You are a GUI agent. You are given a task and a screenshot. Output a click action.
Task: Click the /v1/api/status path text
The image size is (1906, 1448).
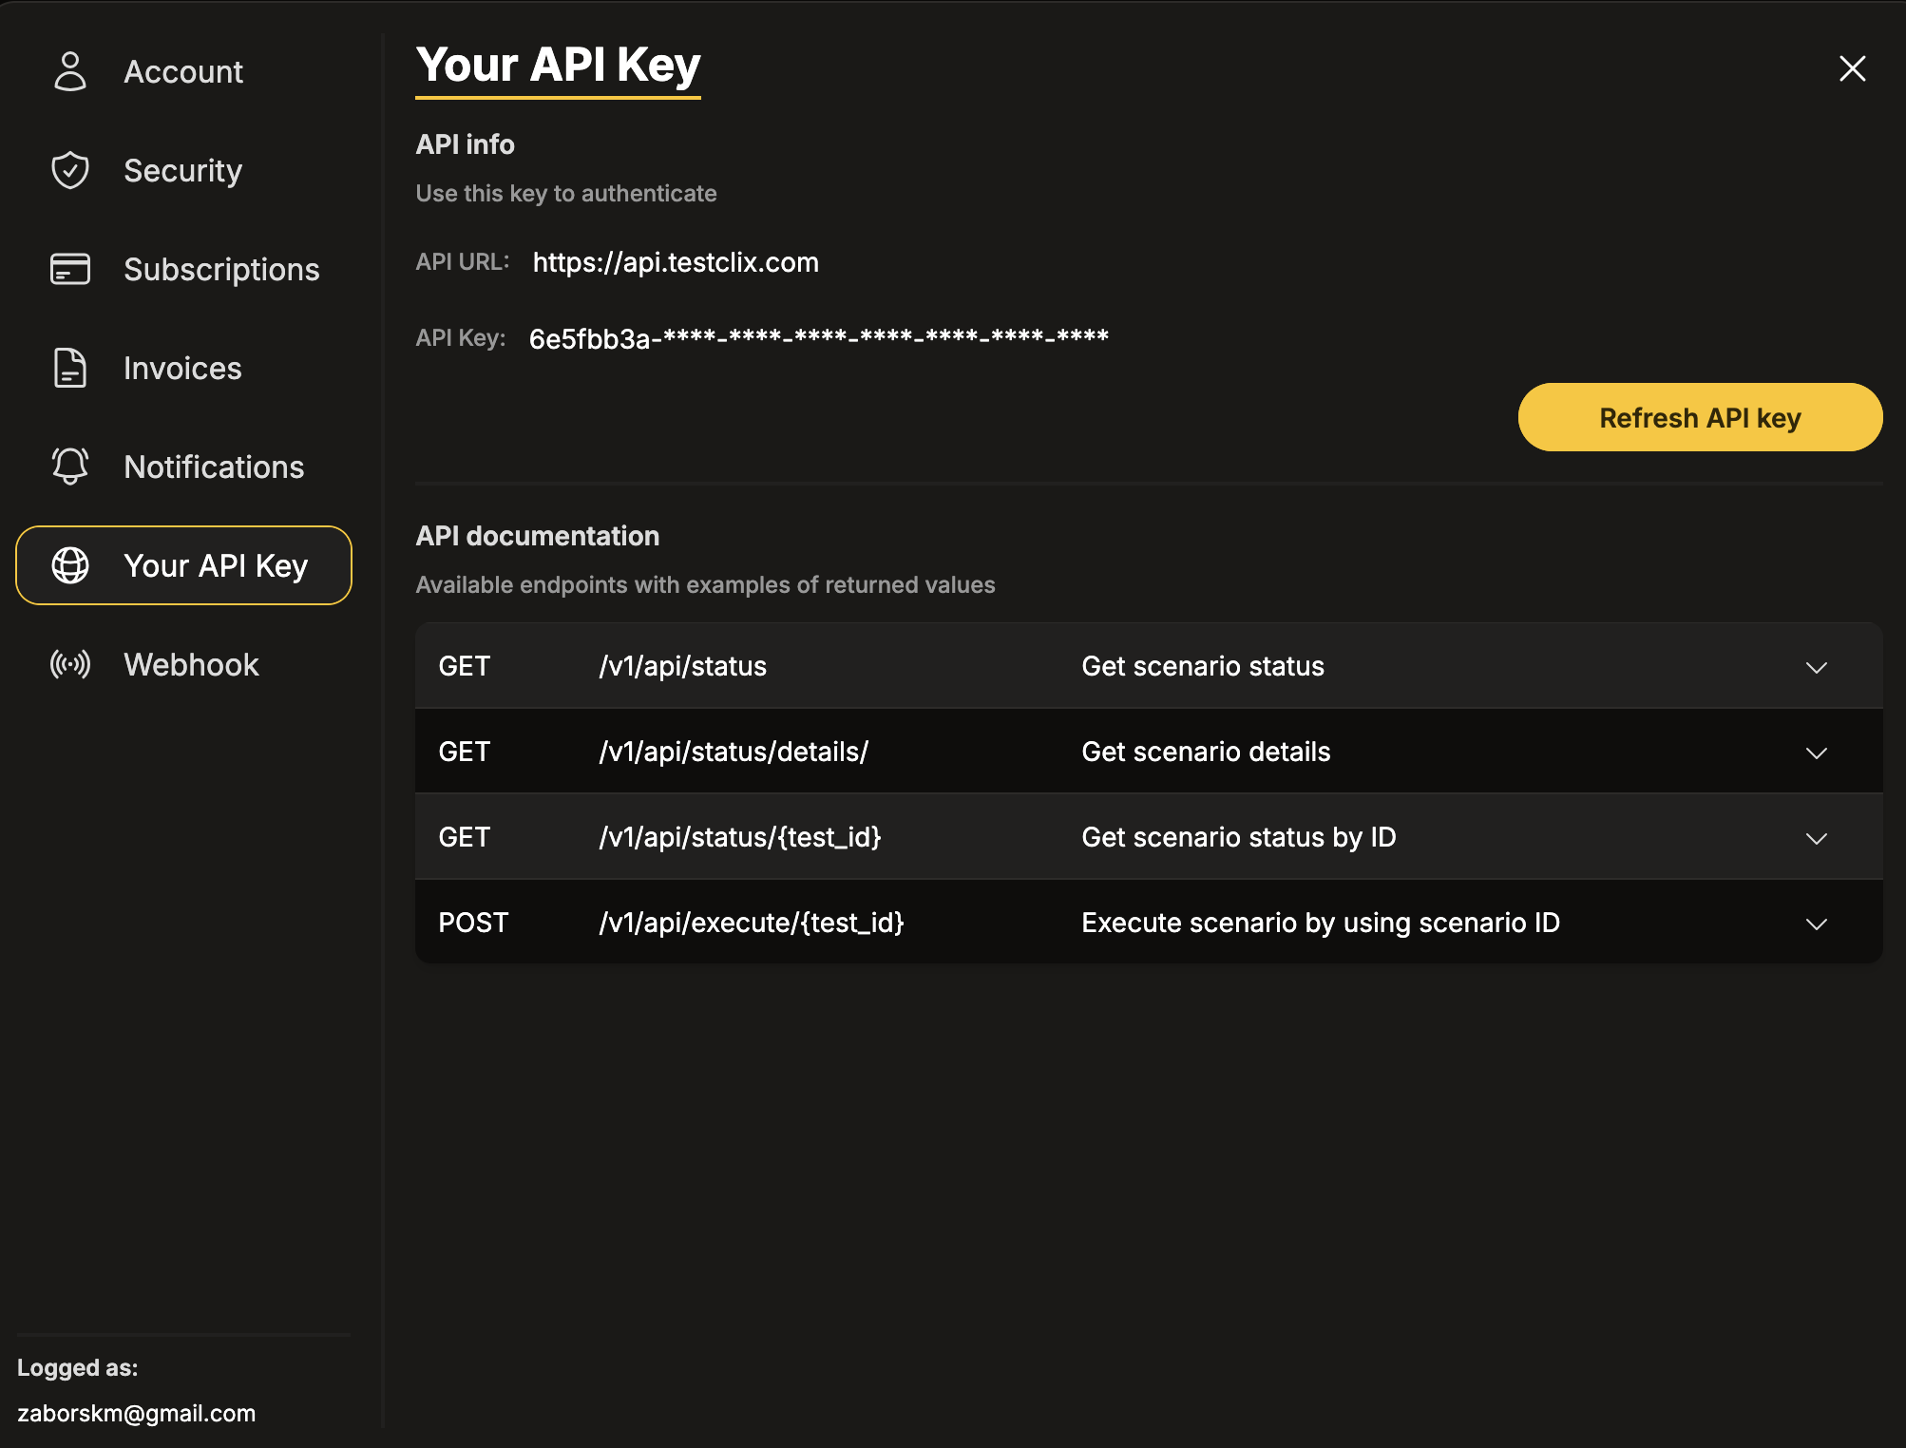pos(683,666)
